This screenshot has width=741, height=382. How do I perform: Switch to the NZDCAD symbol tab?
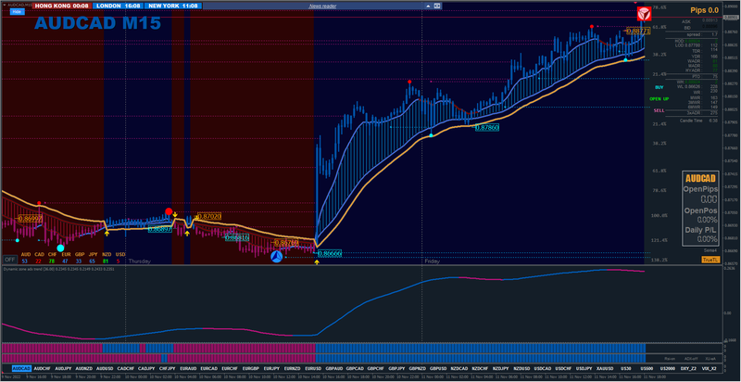[459, 368]
